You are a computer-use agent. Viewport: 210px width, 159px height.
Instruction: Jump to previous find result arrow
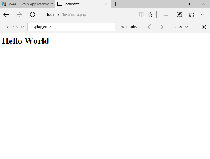pos(150,27)
